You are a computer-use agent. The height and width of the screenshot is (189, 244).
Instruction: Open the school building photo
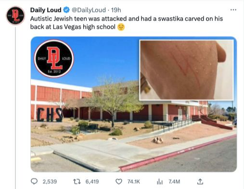pyautogui.click(x=134, y=104)
